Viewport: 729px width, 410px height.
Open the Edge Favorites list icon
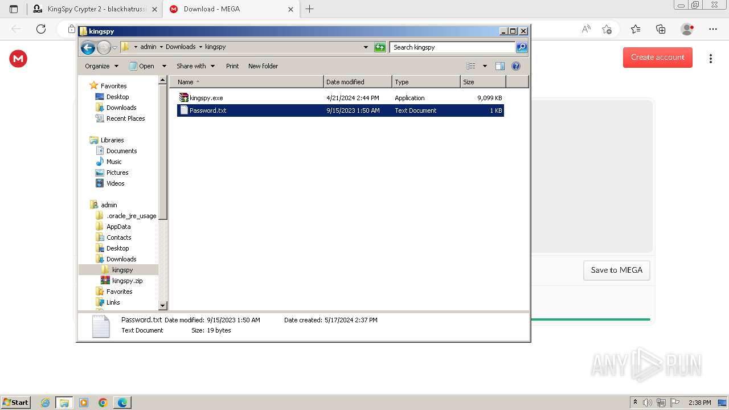(636, 29)
